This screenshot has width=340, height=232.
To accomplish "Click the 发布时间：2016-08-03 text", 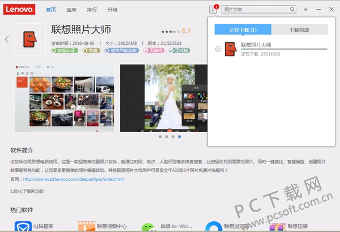I will click(73, 43).
